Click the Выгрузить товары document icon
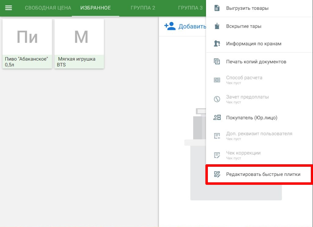This screenshot has height=227, width=313. point(217,8)
